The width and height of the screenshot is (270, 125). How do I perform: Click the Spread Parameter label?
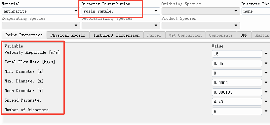[x=23, y=100]
